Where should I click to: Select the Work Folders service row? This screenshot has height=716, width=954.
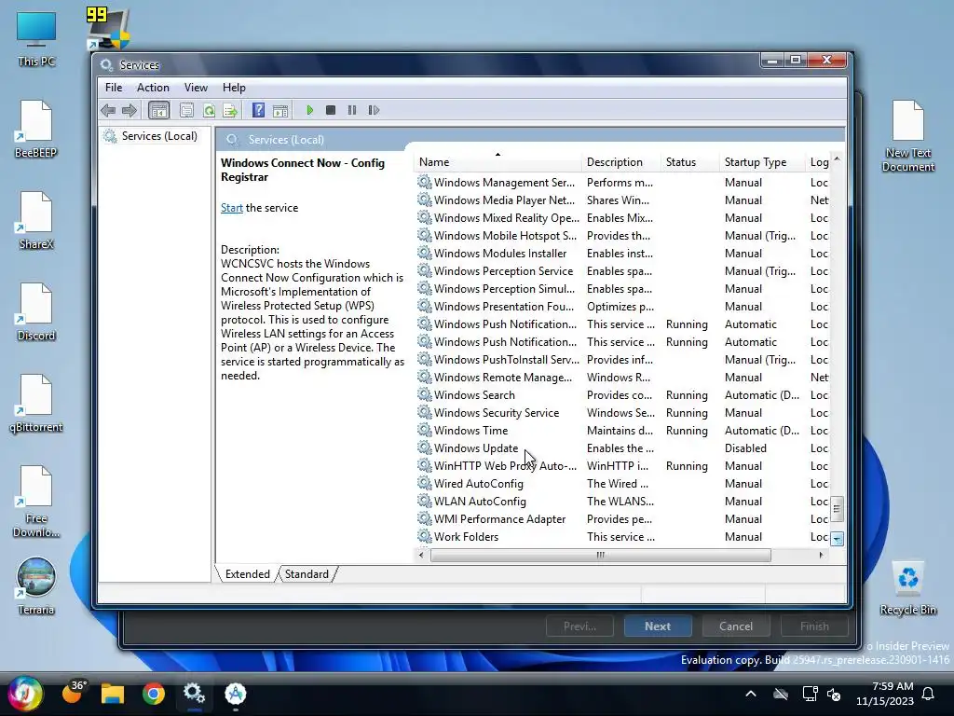coord(621,536)
